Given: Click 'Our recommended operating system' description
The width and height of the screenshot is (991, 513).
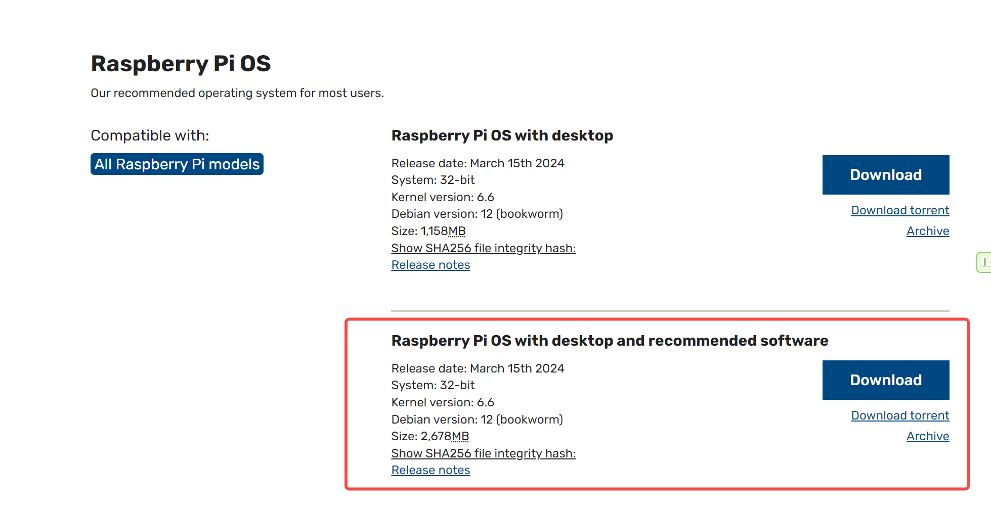Looking at the screenshot, I should coord(237,93).
